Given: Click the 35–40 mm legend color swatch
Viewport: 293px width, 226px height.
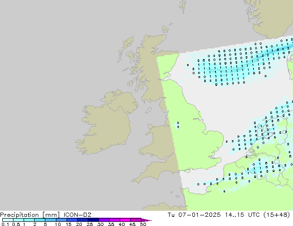Looking at the screenshot, I should [x=114, y=220].
